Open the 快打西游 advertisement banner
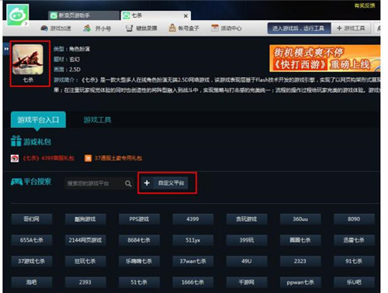 point(324,58)
